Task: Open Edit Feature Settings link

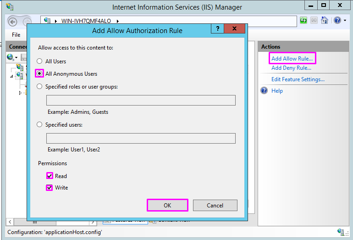Action: pos(298,79)
